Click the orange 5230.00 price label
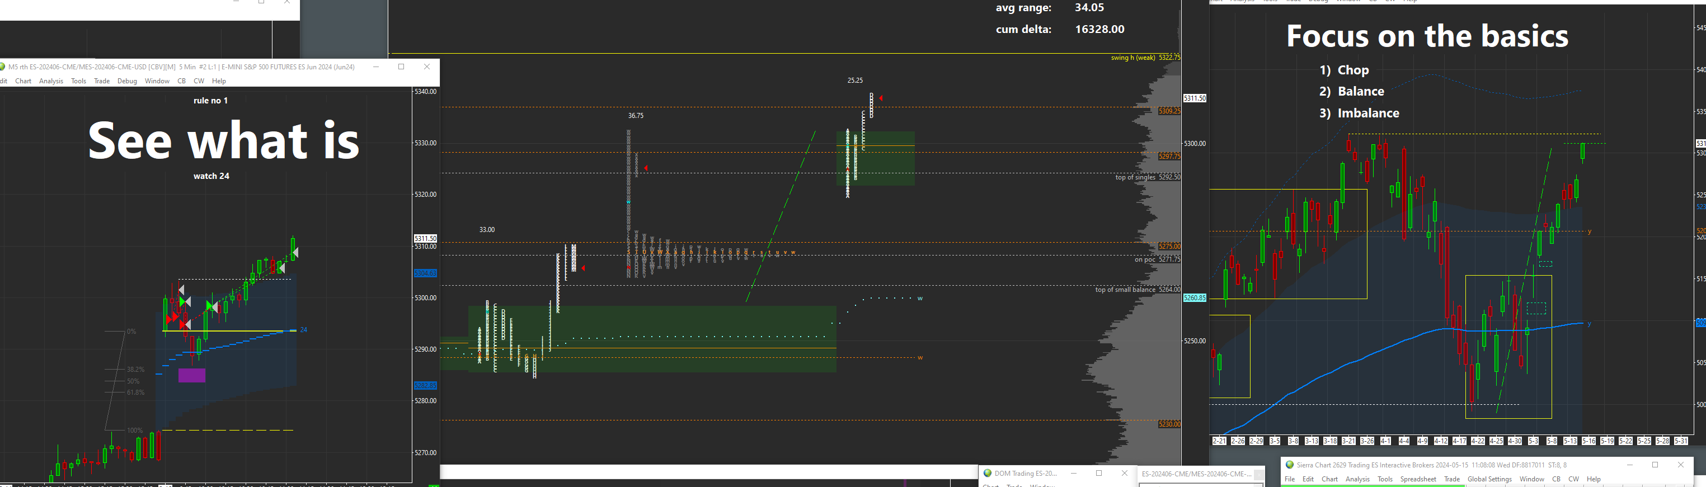The width and height of the screenshot is (1706, 487). tap(1169, 424)
